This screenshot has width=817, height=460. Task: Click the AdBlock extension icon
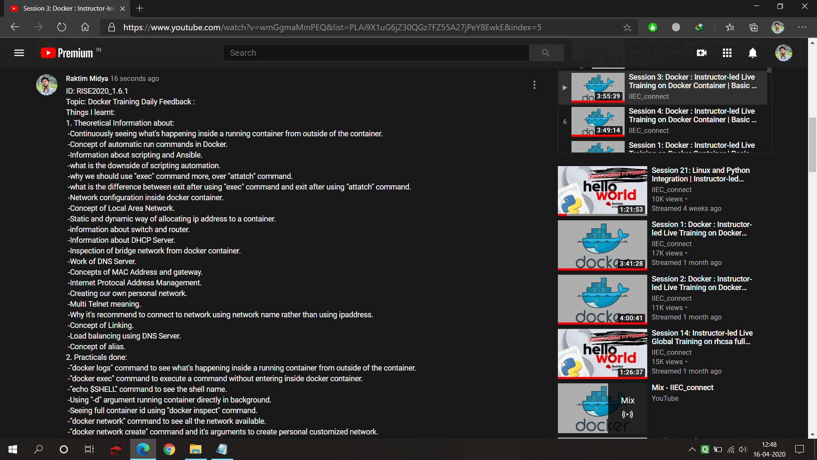pos(653,27)
